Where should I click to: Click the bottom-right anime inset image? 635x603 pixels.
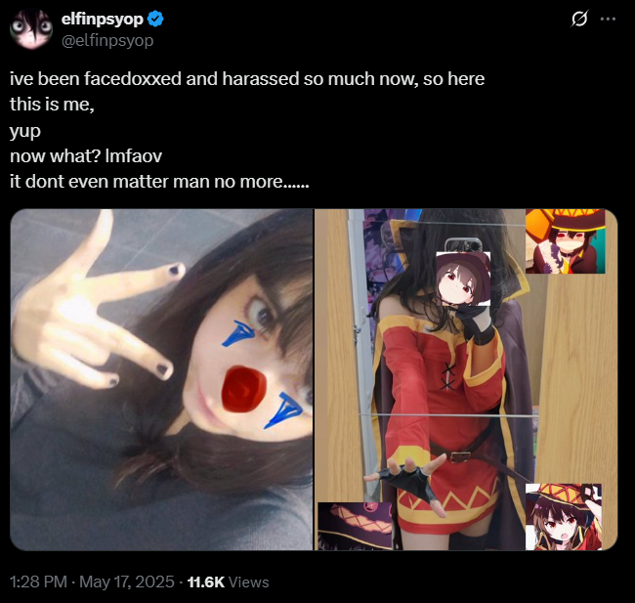click(x=564, y=517)
